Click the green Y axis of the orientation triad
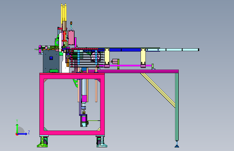The image size is (234, 151). 17,129
